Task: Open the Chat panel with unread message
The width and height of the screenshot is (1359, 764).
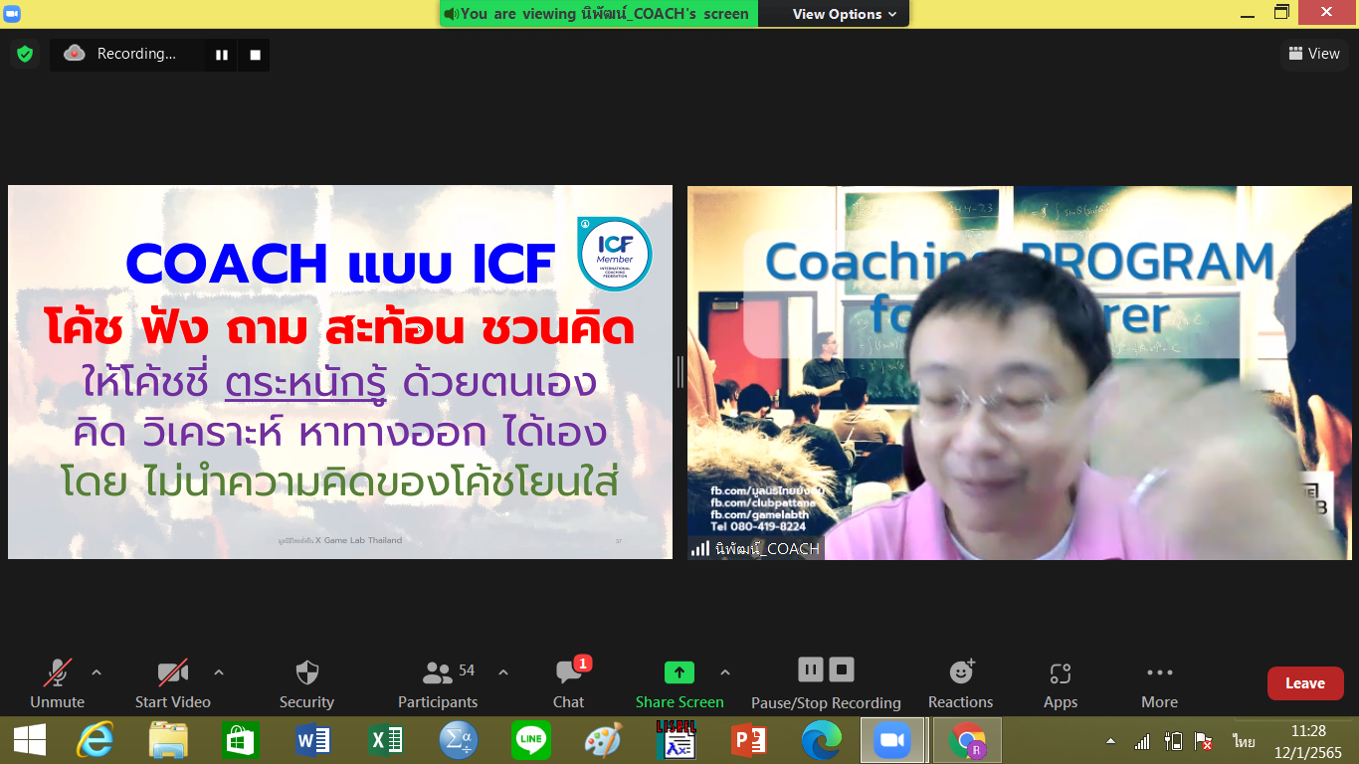Action: [569, 683]
